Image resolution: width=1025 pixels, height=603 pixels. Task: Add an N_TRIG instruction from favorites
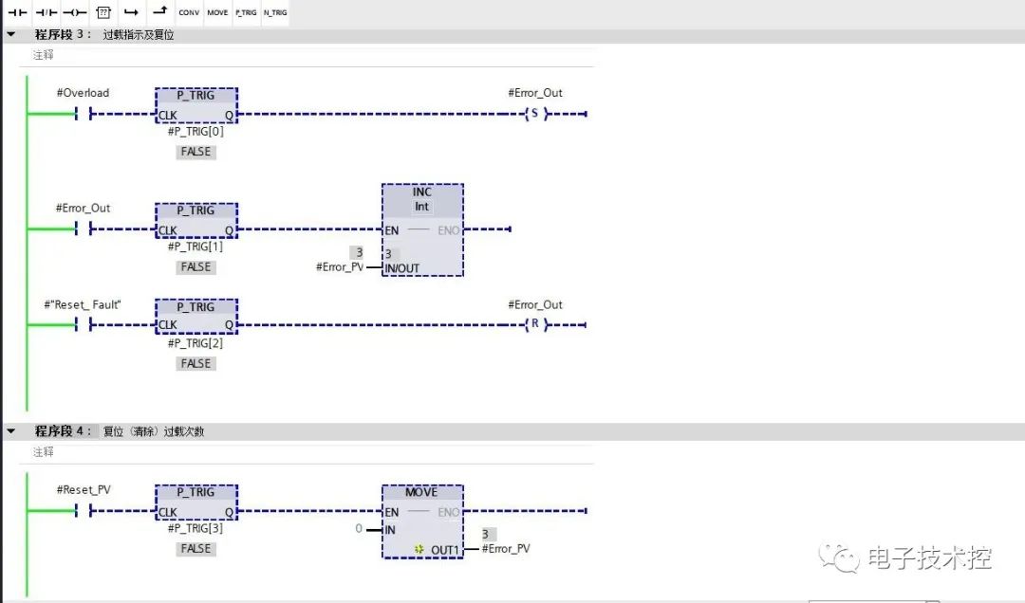click(275, 12)
